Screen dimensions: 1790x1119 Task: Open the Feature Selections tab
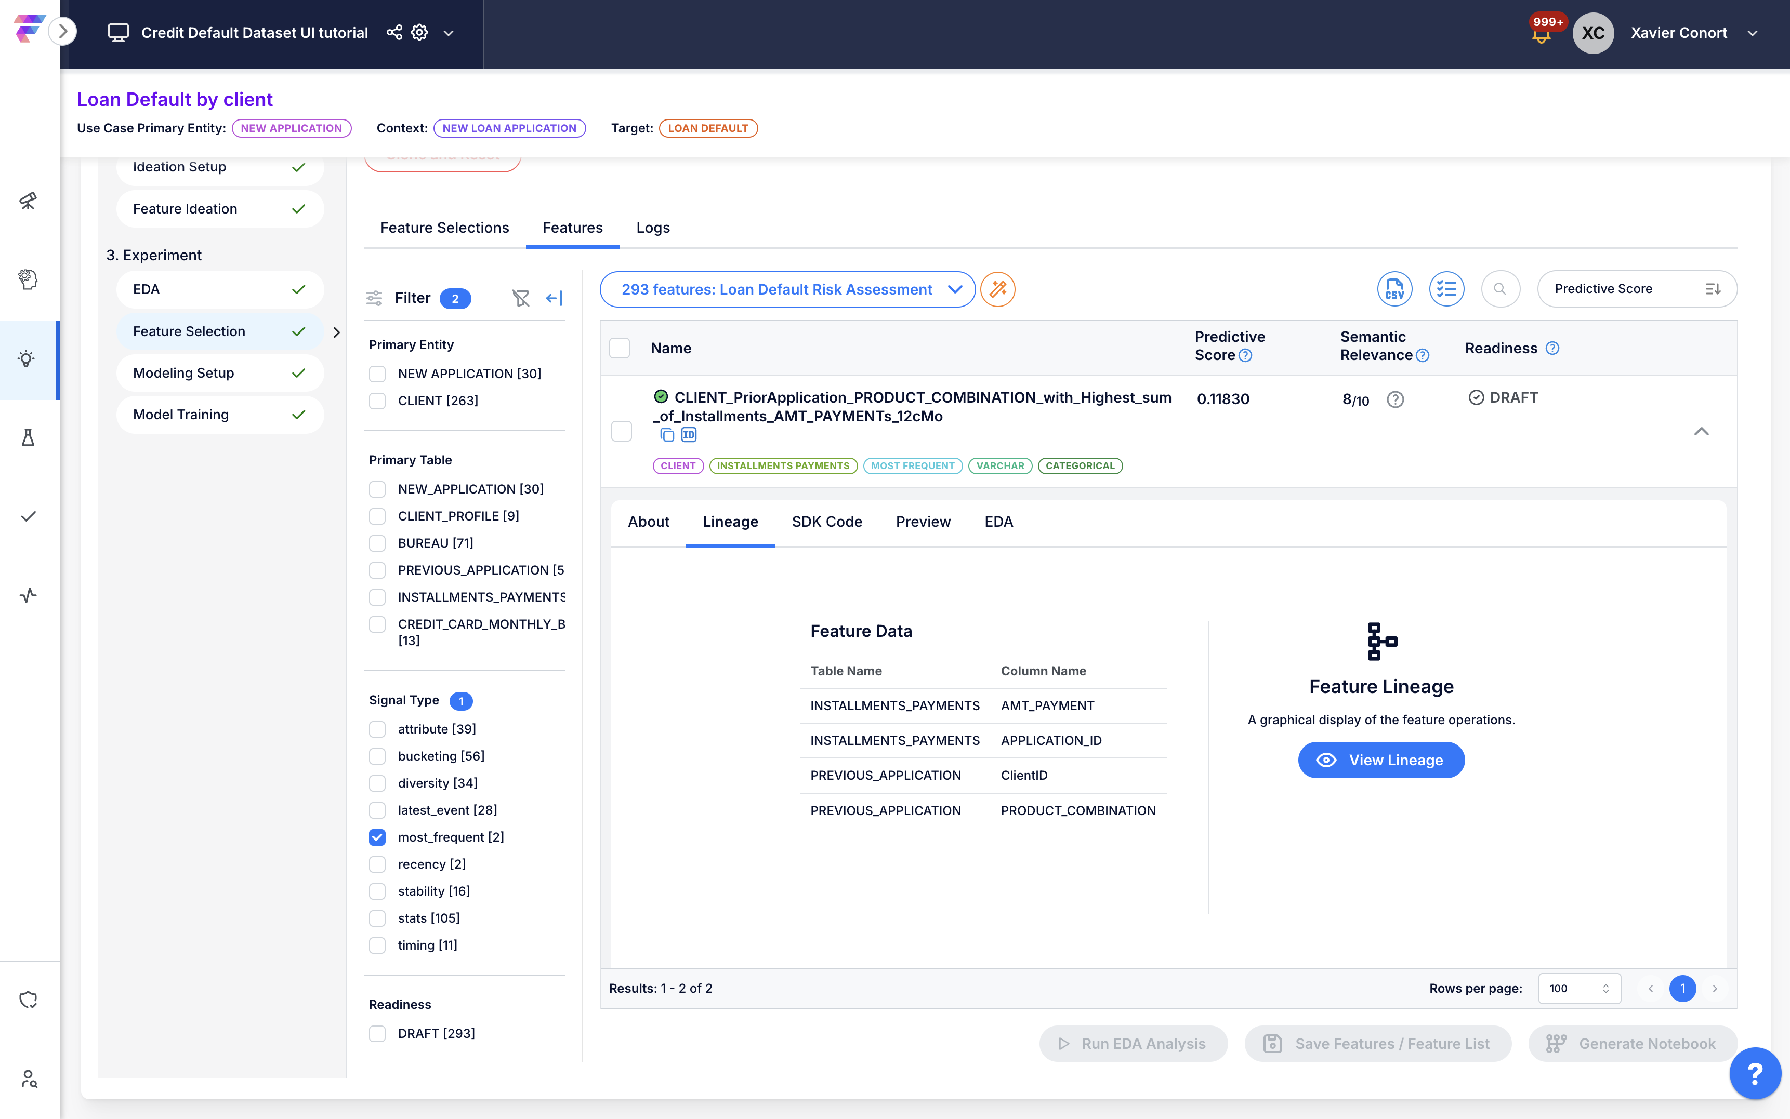point(444,228)
